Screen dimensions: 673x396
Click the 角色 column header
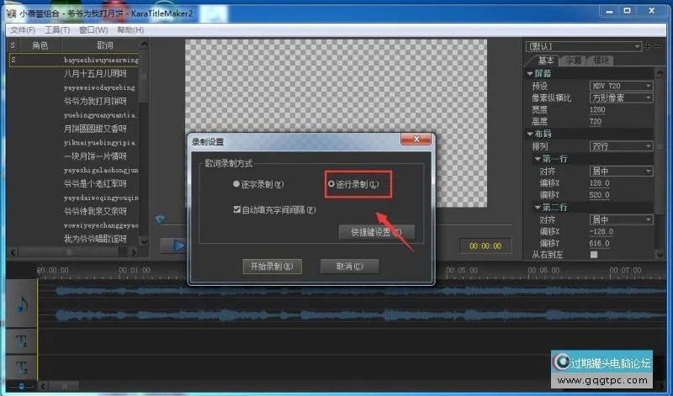(x=40, y=45)
